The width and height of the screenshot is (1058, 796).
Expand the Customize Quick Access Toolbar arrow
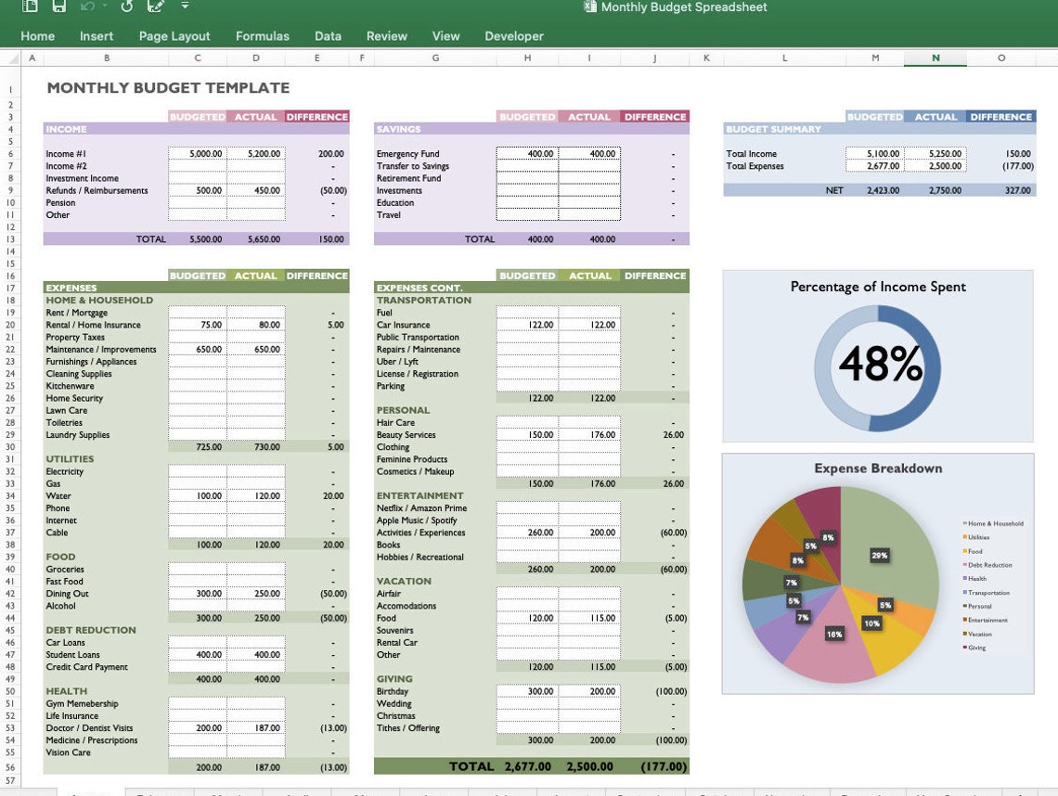[185, 6]
